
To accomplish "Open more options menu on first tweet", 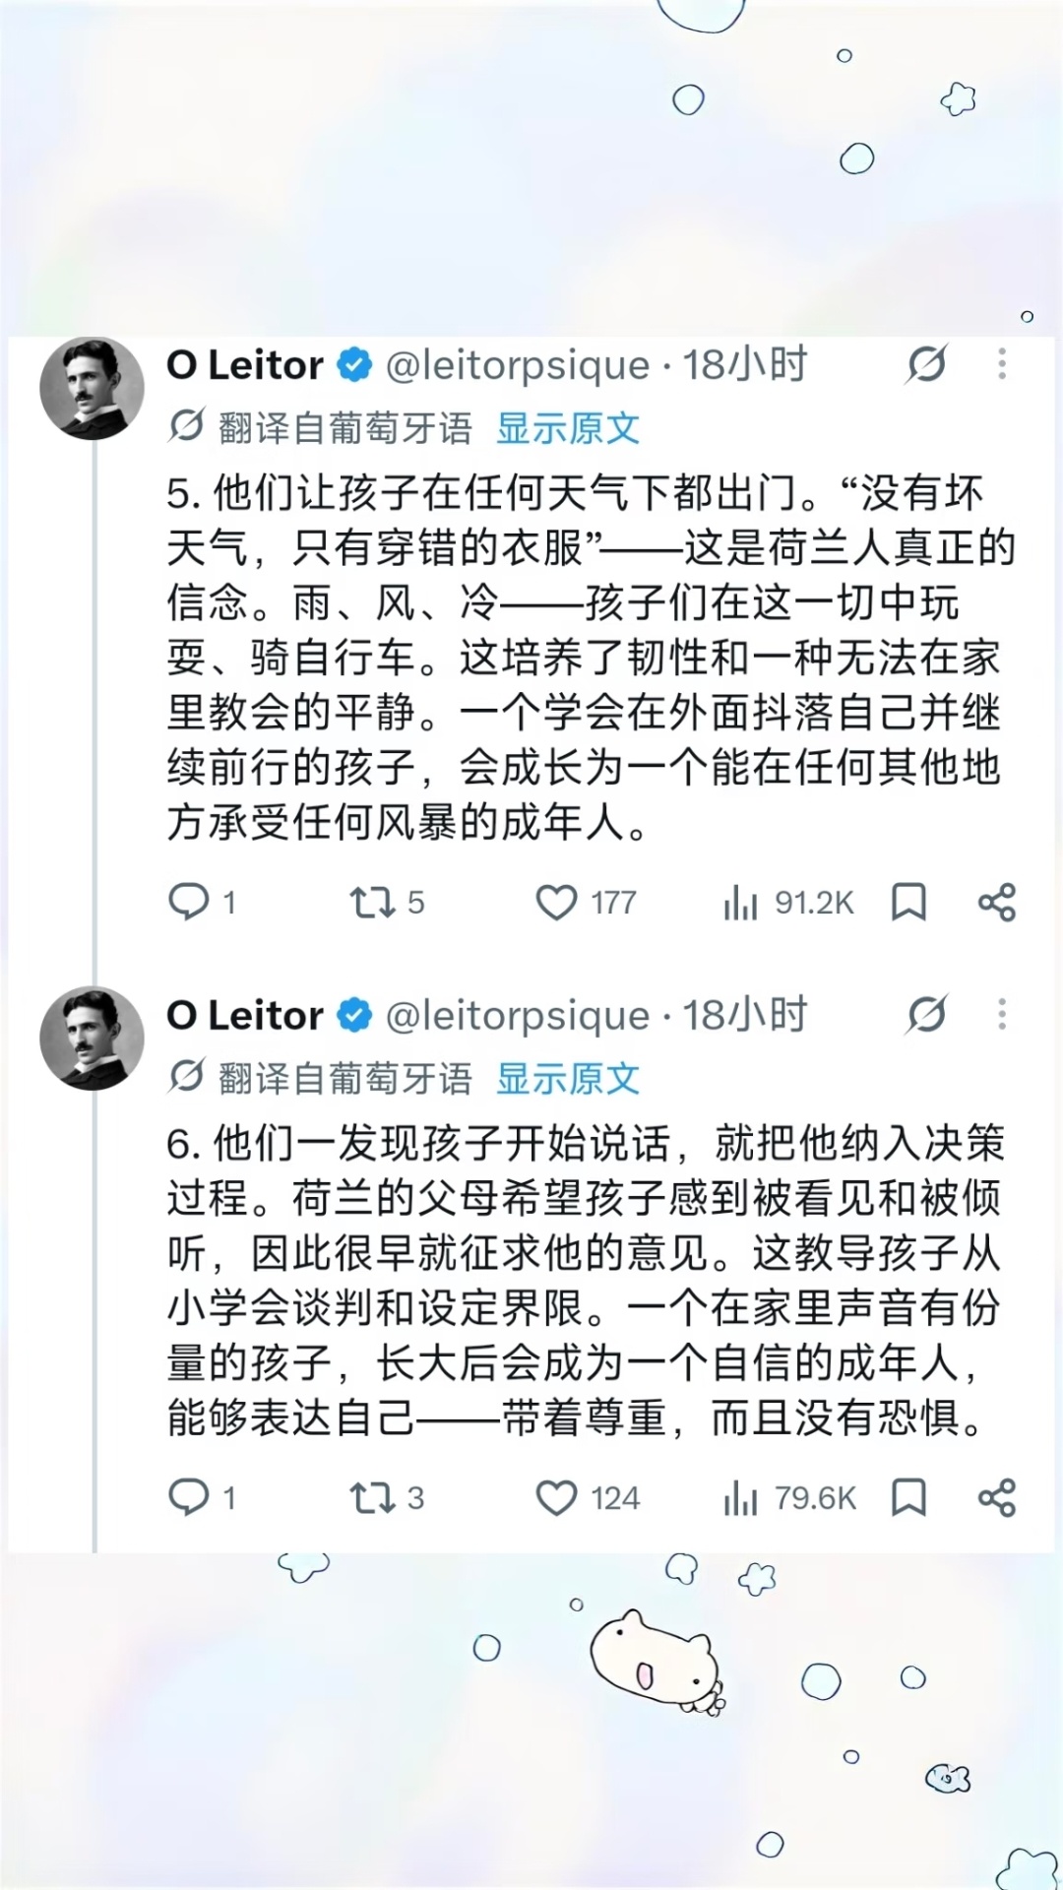I will tap(1002, 364).
